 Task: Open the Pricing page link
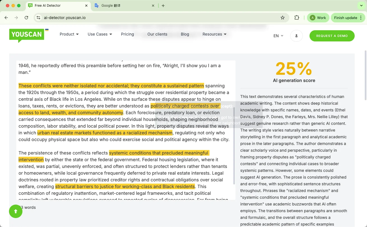[x=127, y=34]
